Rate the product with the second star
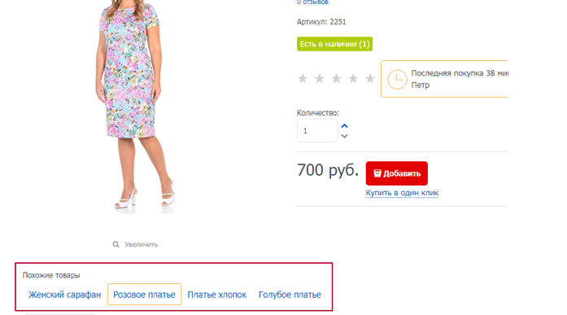567x315 pixels. coord(320,78)
